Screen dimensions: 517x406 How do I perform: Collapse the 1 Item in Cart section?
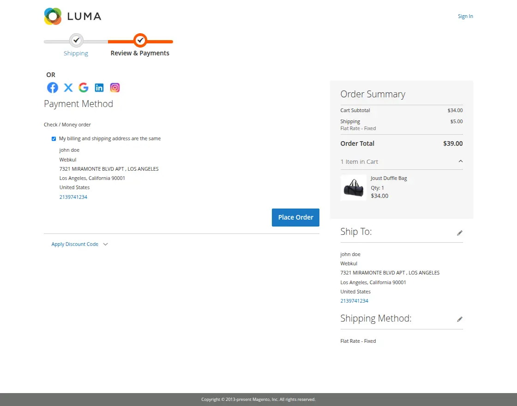click(460, 161)
